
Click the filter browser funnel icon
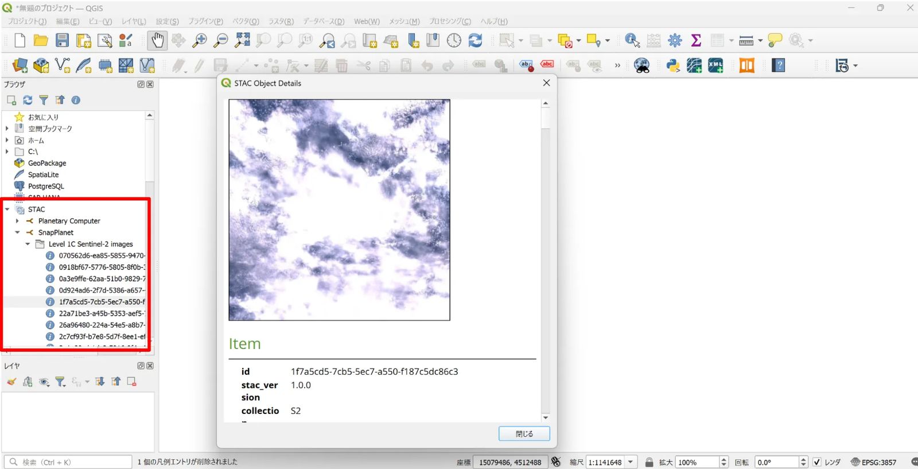44,100
